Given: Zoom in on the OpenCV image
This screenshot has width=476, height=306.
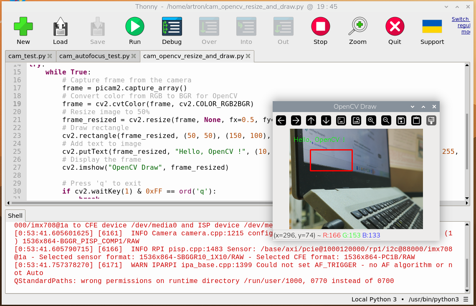Looking at the screenshot, I should [371, 120].
